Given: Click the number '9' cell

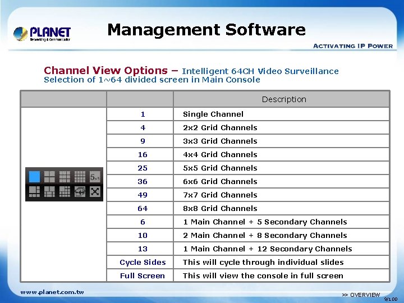Looking at the screenshot, I should (140, 141).
